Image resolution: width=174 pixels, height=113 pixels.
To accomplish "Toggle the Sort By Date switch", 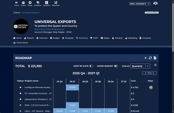I will point(91,66).
